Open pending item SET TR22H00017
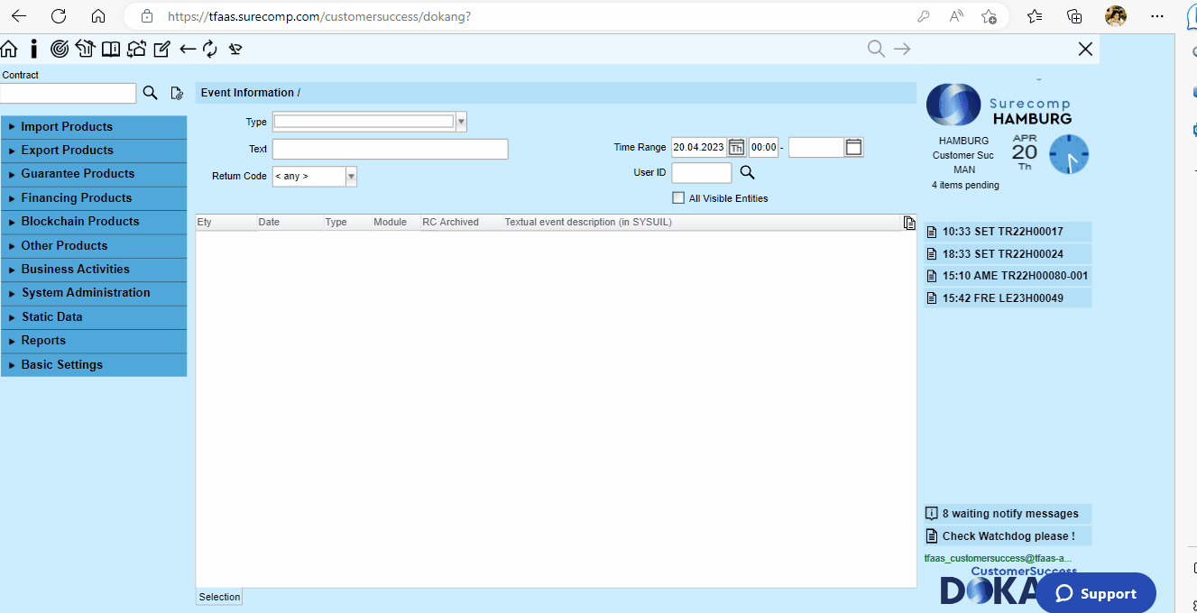This screenshot has width=1197, height=613. point(1008,232)
